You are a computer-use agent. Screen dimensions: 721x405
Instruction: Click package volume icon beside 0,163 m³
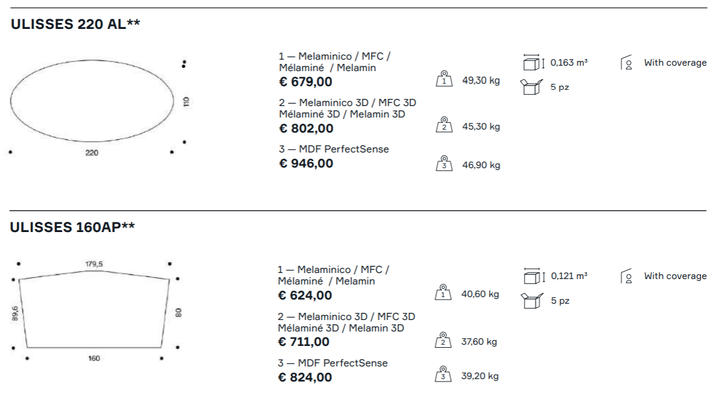click(x=533, y=62)
